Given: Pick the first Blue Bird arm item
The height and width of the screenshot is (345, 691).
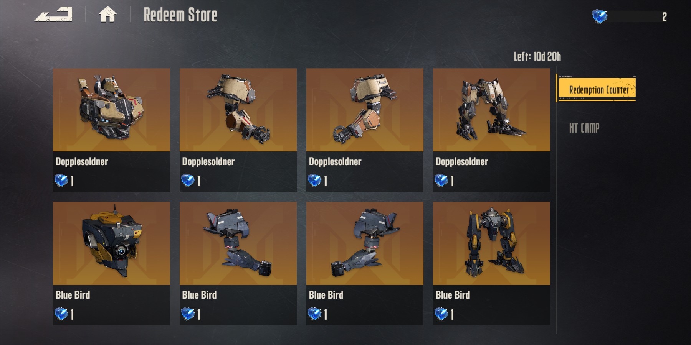Looking at the screenshot, I should coord(238,243).
